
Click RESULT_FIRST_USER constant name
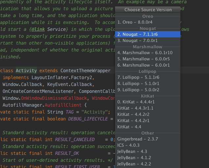pos(78,166)
